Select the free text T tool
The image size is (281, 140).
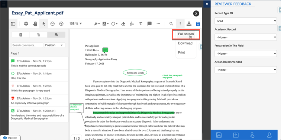141,24
